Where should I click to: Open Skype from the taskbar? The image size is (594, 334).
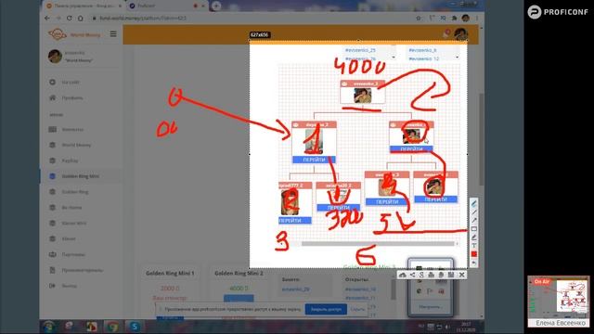(134, 327)
